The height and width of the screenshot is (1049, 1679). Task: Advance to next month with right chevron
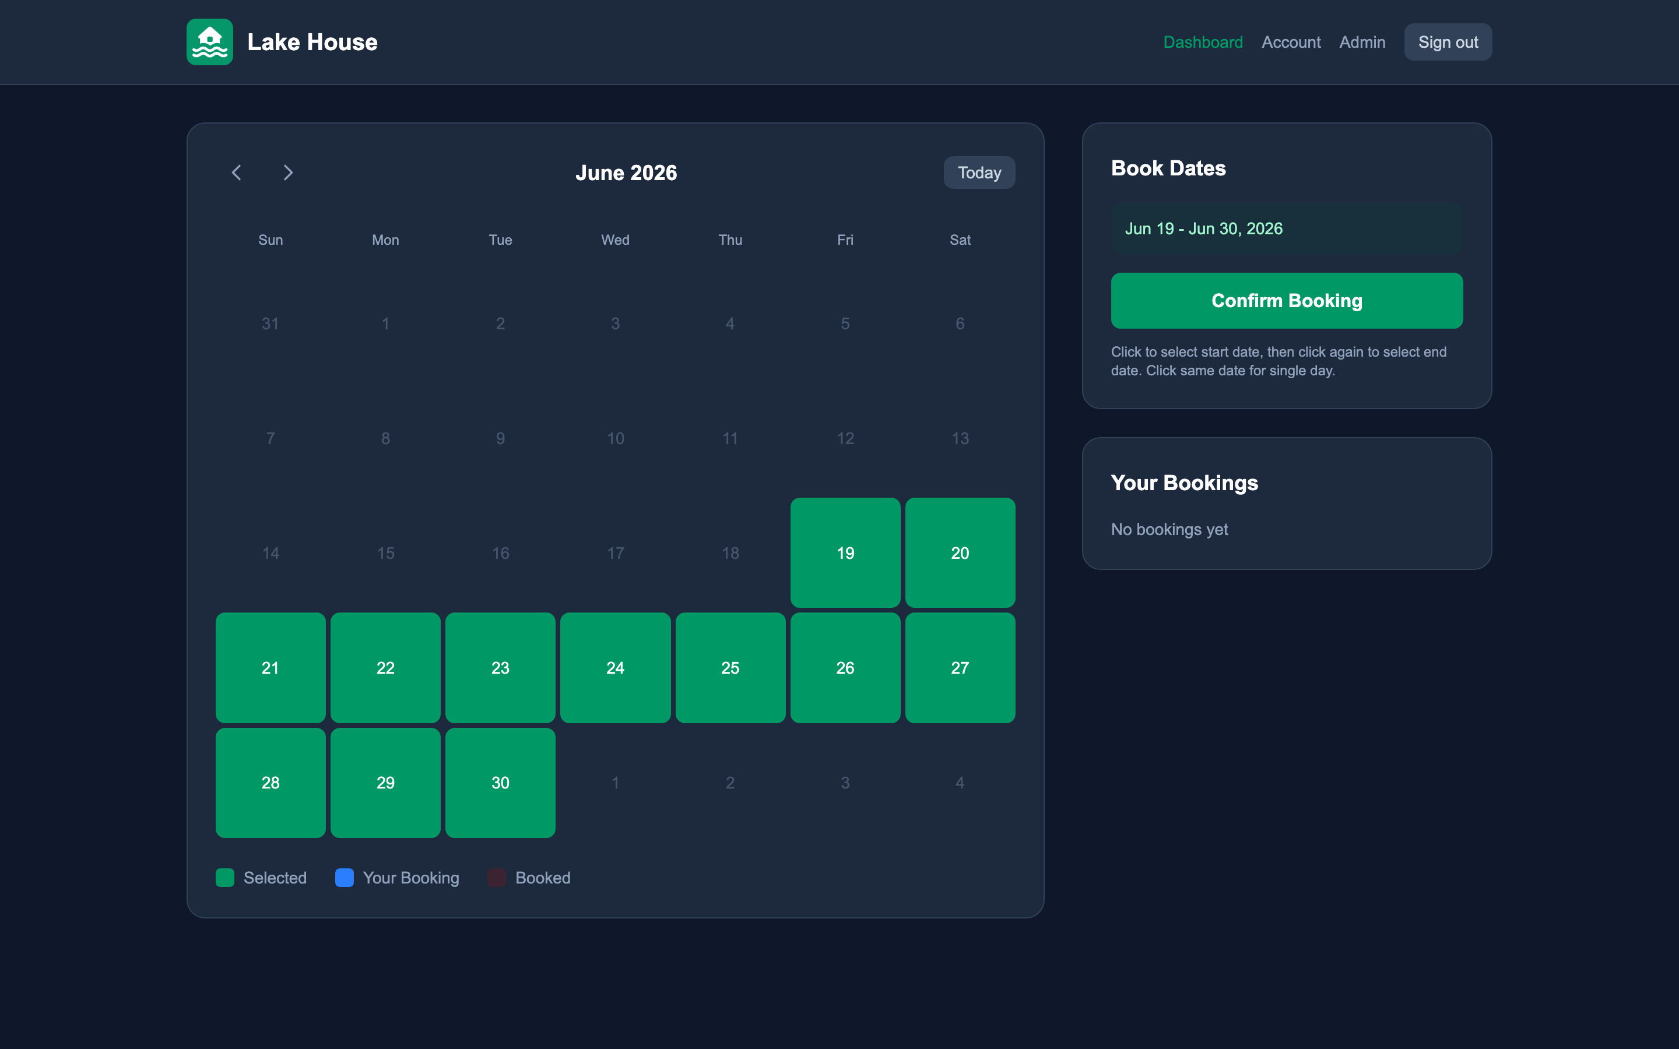pyautogui.click(x=288, y=172)
